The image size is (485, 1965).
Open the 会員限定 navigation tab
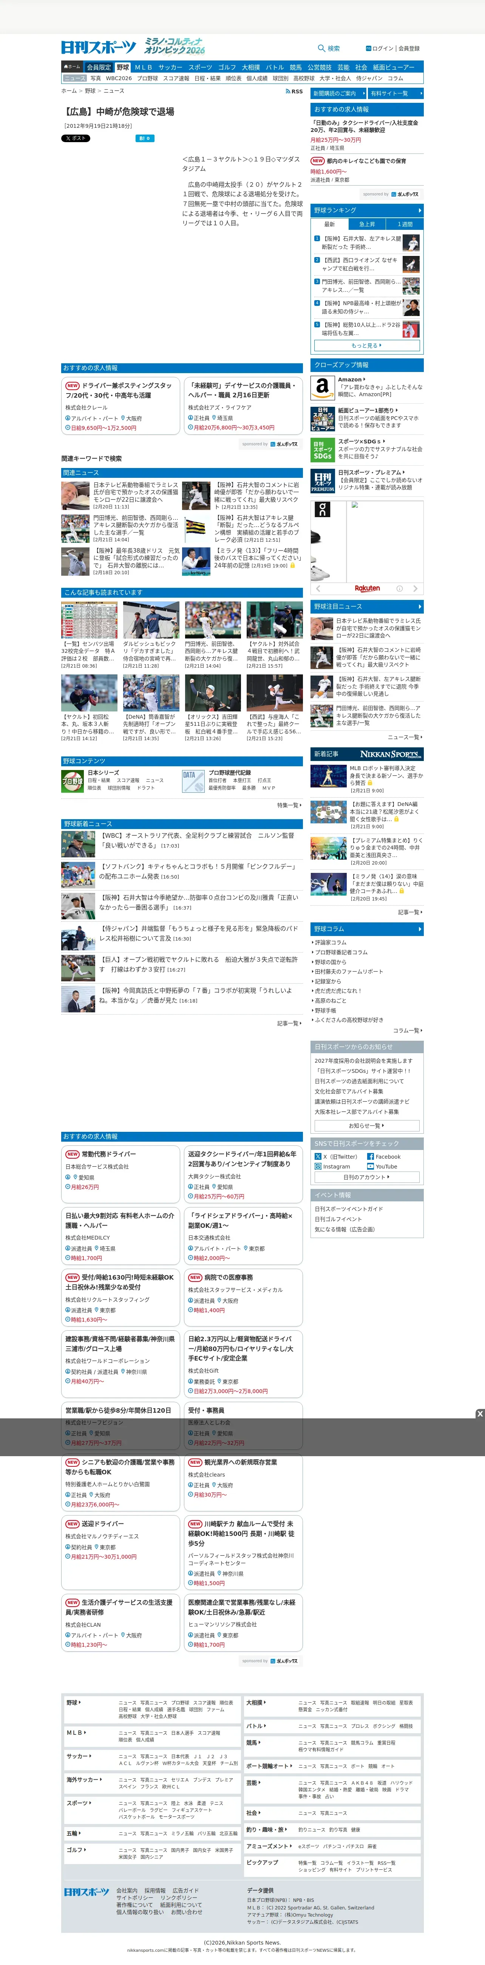tap(99, 67)
